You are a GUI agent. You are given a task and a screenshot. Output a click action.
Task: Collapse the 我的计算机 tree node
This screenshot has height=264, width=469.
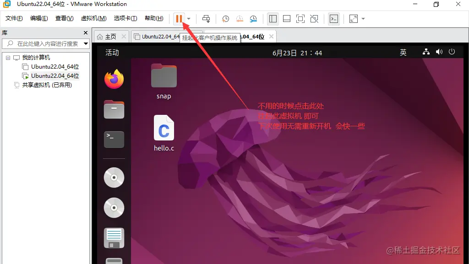pyautogui.click(x=8, y=58)
